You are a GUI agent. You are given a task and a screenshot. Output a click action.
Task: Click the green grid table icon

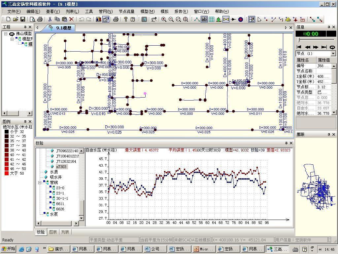(x=212, y=20)
